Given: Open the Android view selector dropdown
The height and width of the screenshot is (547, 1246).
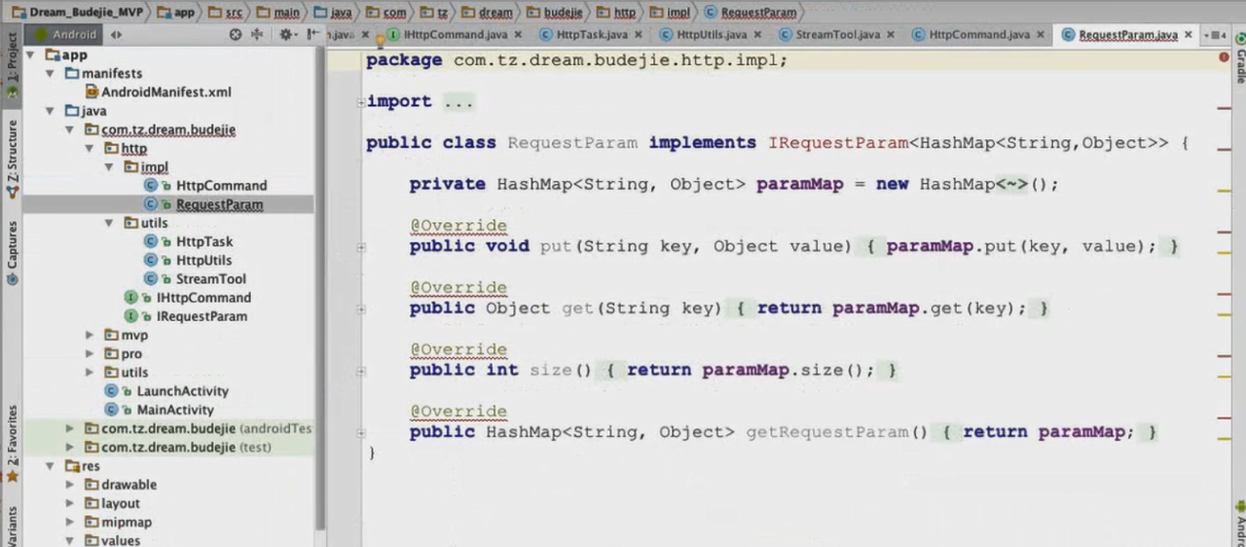Looking at the screenshot, I should (117, 34).
